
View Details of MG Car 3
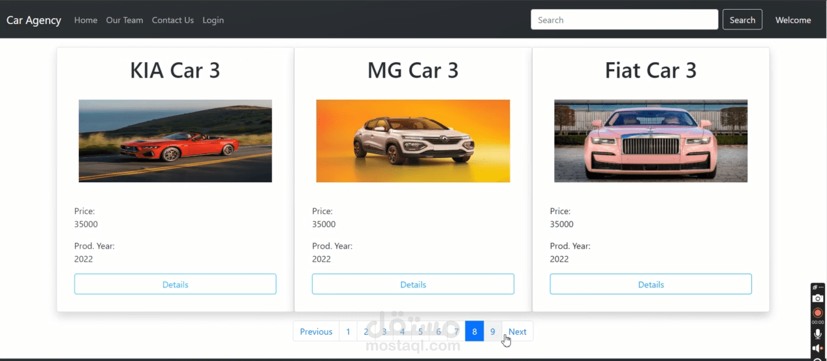413,284
